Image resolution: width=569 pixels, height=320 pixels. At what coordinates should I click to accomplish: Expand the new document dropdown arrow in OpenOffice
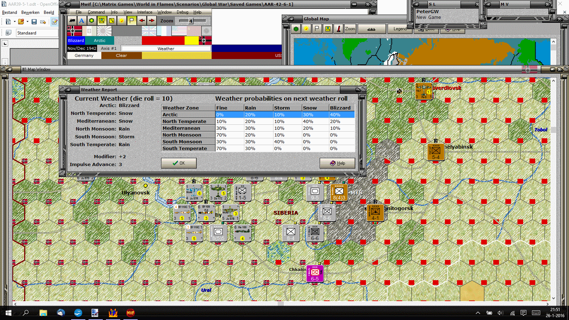pyautogui.click(x=15, y=22)
